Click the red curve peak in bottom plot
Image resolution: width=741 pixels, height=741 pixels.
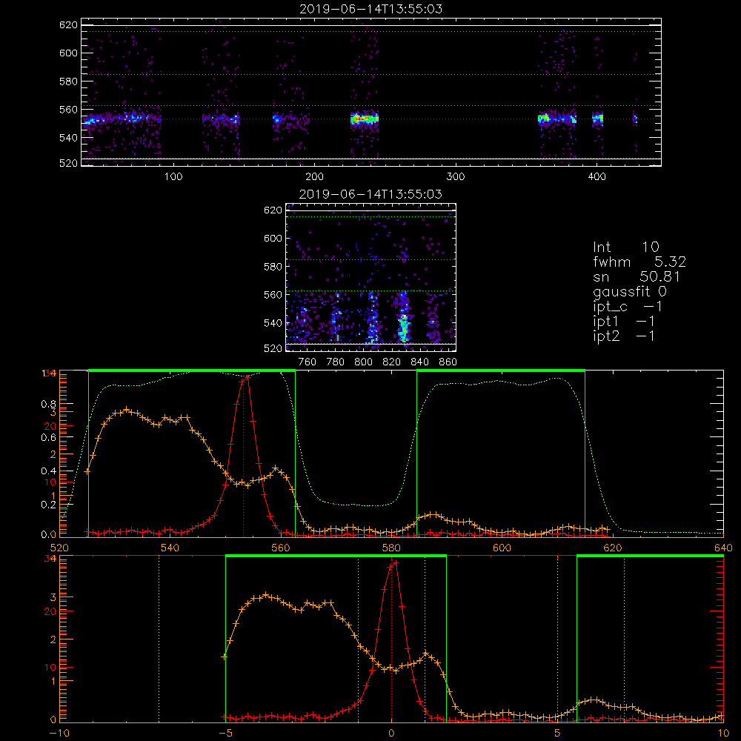pos(396,562)
